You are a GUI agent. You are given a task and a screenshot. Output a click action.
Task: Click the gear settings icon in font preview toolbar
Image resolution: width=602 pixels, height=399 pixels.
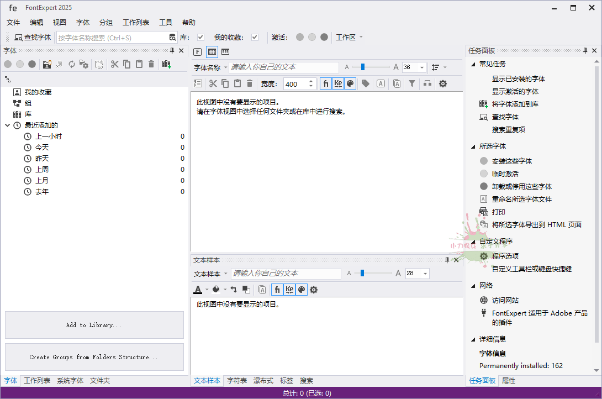click(442, 83)
